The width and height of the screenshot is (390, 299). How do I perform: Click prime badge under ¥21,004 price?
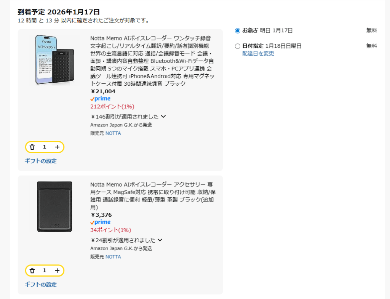101,99
